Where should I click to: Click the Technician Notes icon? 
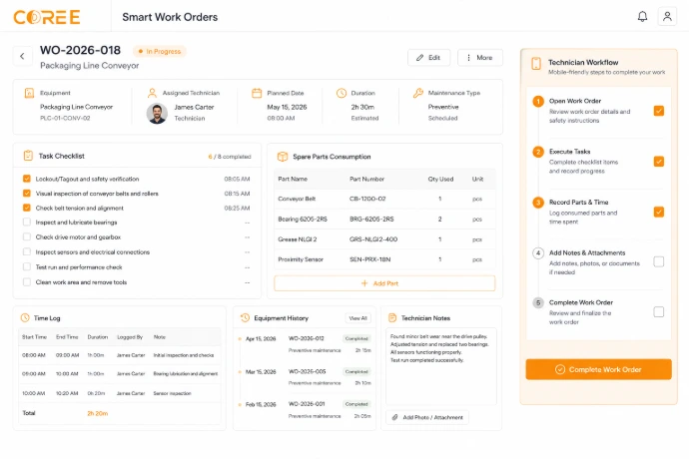392,318
